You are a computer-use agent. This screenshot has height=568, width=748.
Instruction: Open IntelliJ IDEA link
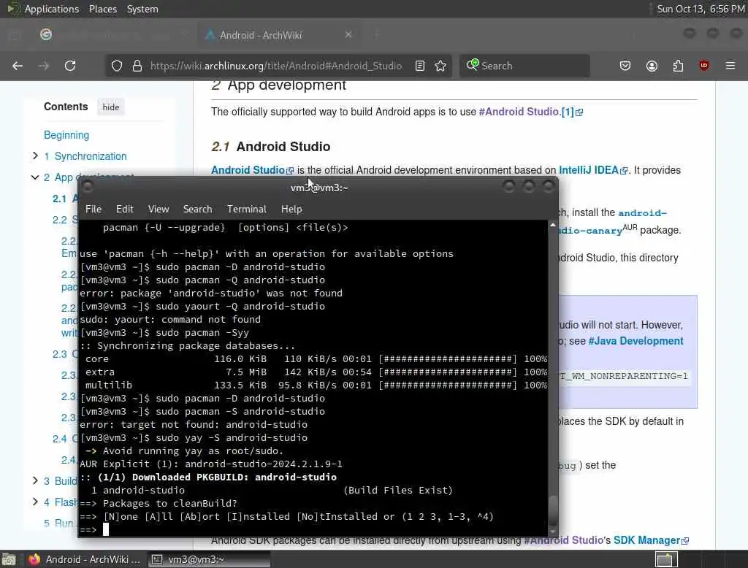pyautogui.click(x=593, y=170)
